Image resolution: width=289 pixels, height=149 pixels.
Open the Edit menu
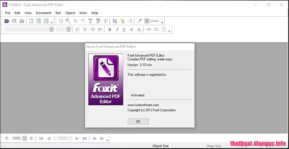(17, 13)
